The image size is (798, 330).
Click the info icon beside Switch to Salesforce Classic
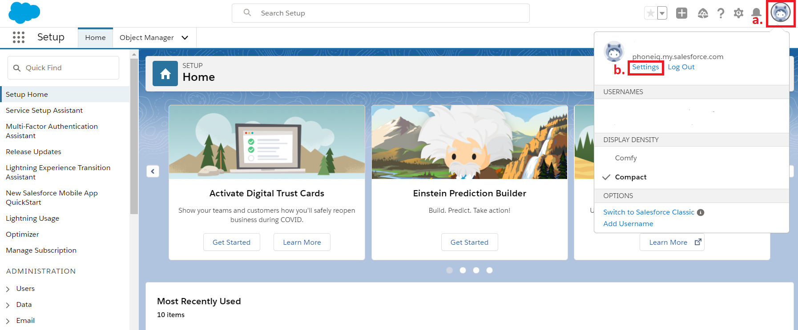(701, 212)
